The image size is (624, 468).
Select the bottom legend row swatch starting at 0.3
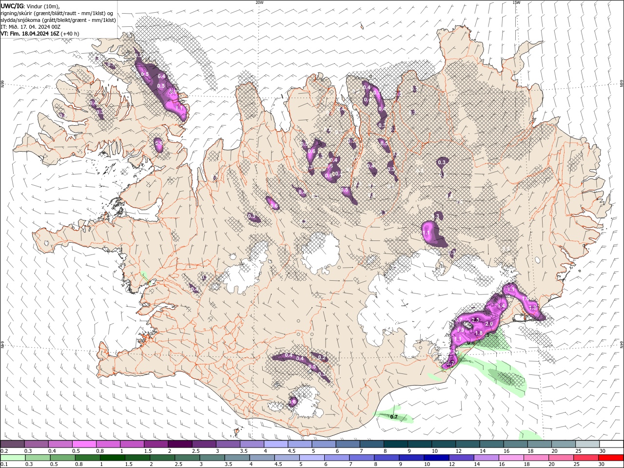(38, 458)
